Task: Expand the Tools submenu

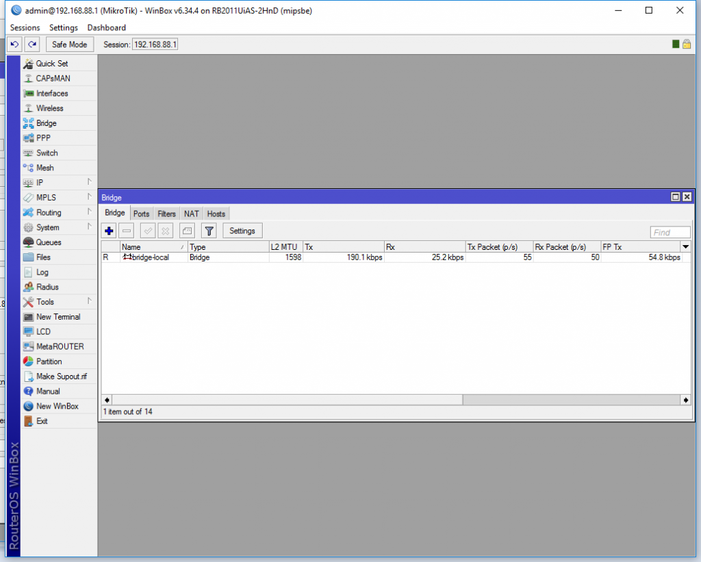Action: pos(59,302)
